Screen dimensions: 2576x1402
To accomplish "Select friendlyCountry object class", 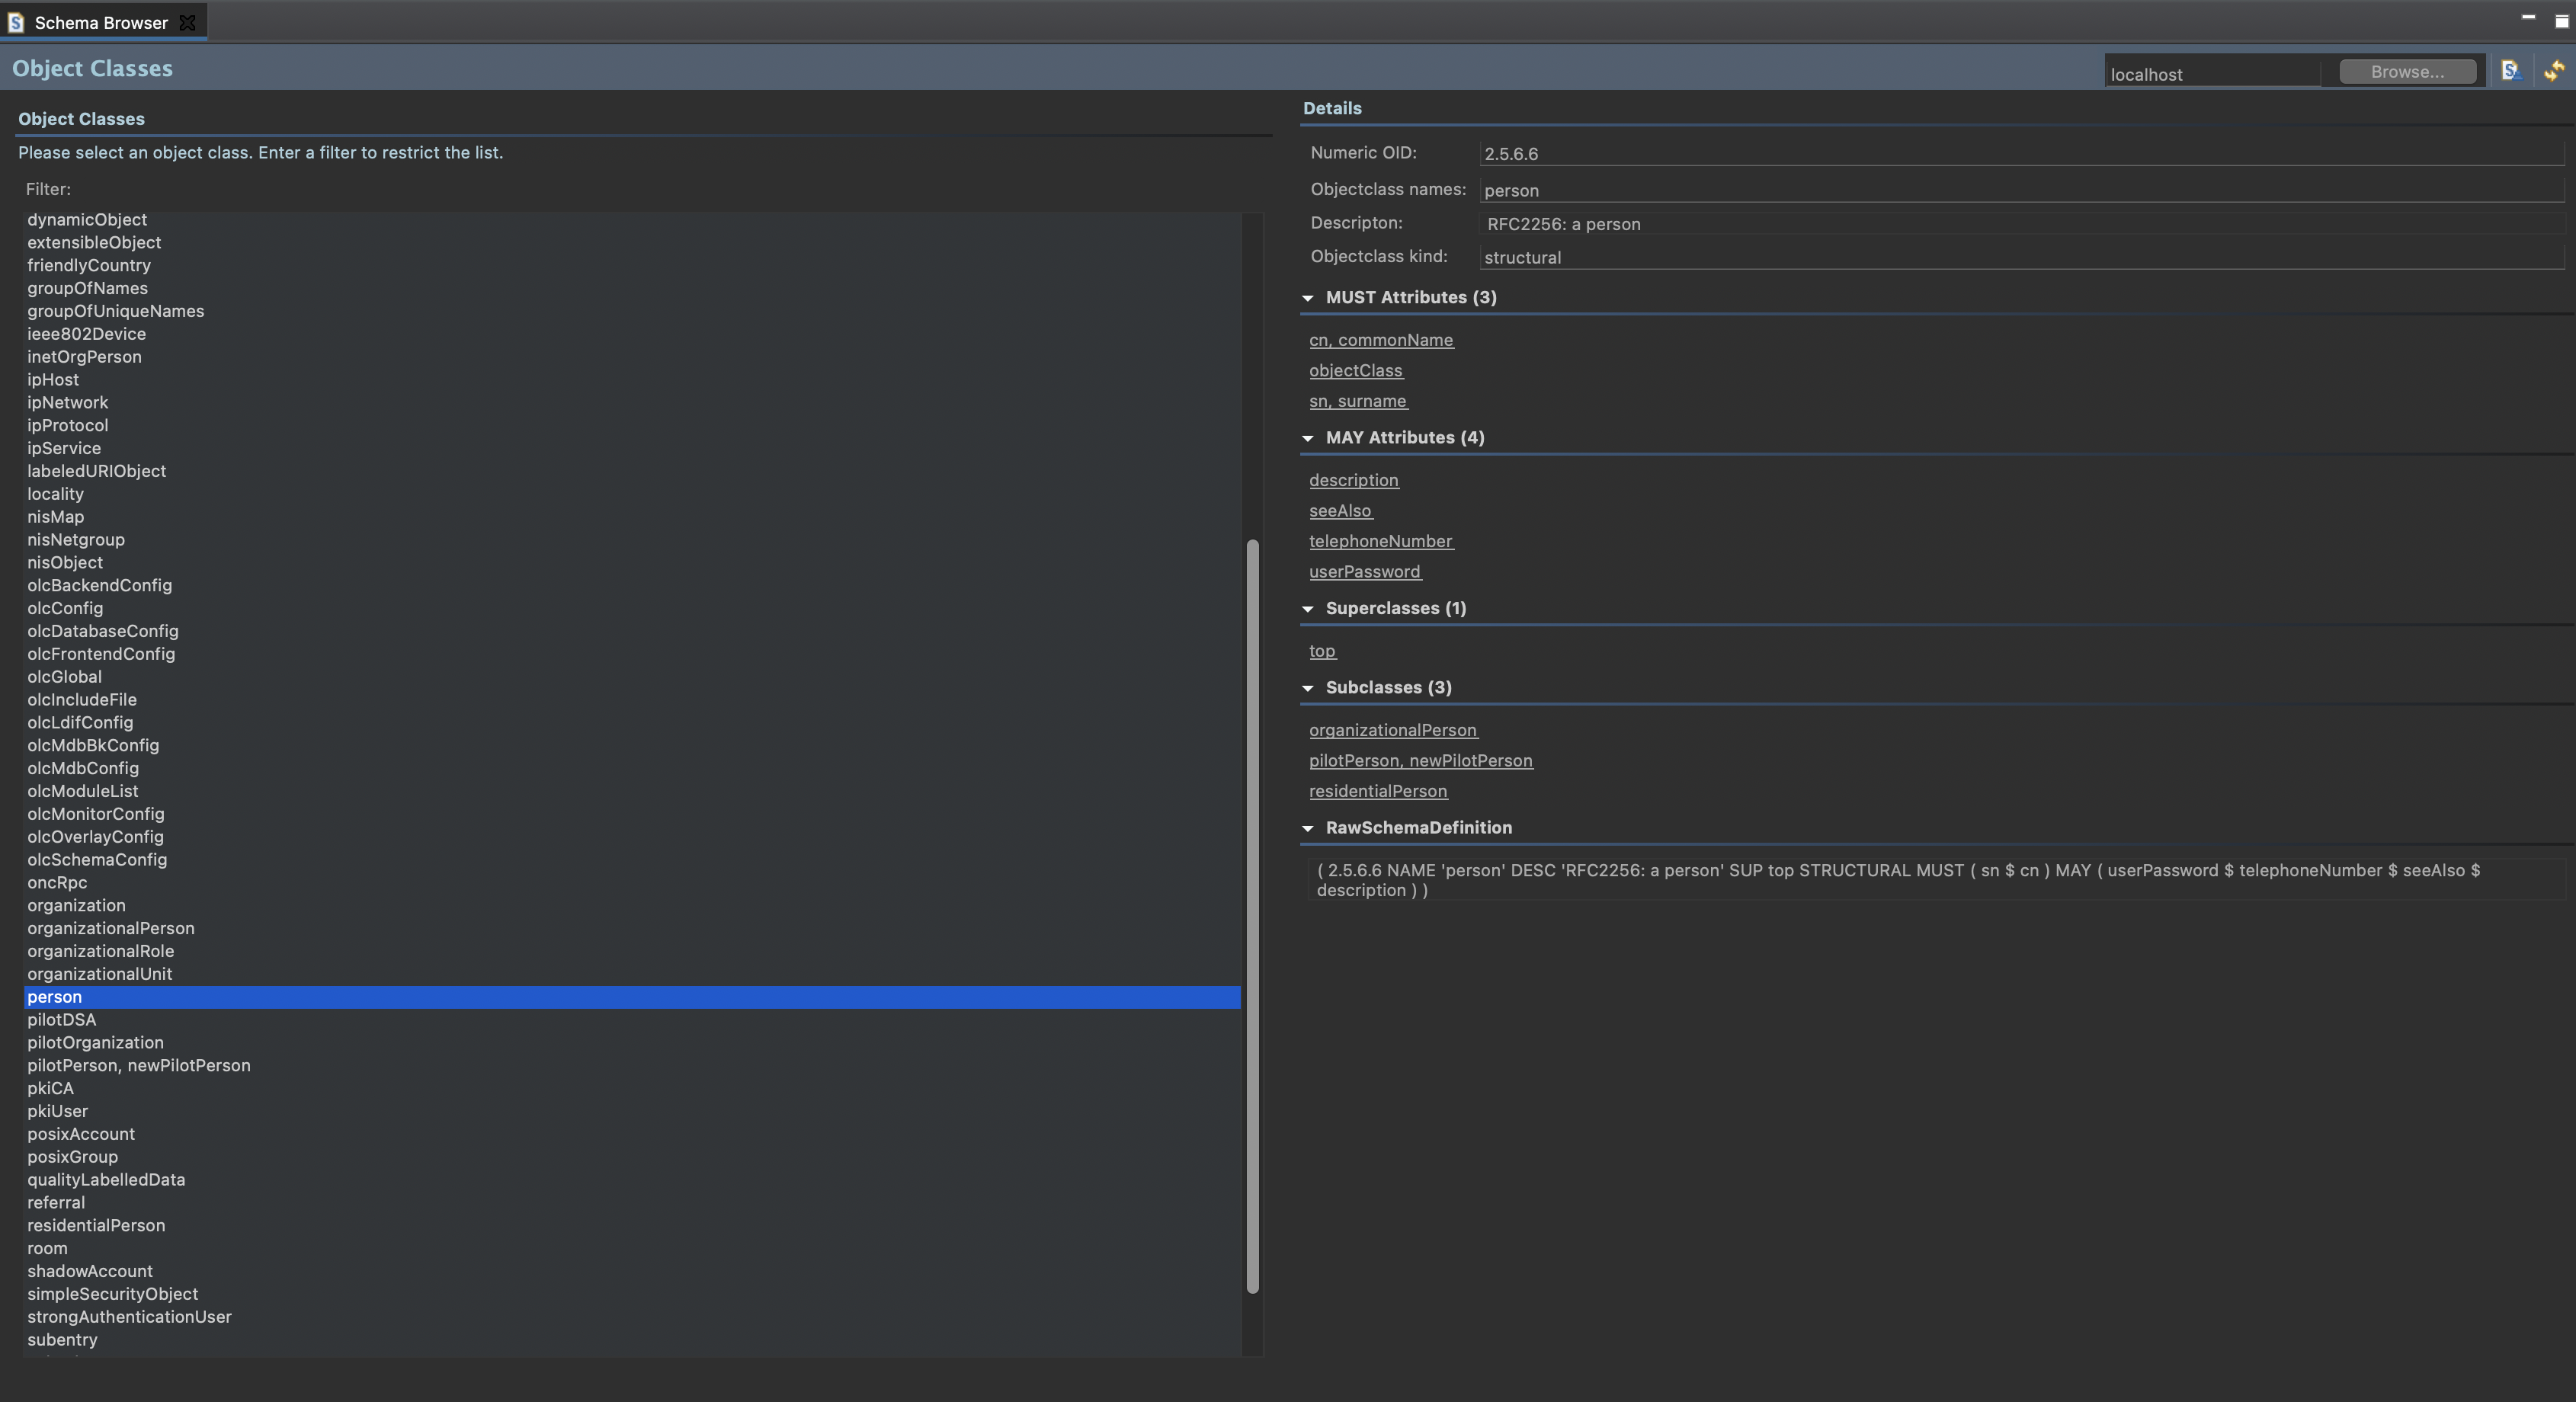I will [632, 266].
